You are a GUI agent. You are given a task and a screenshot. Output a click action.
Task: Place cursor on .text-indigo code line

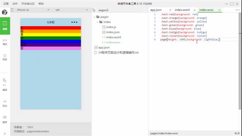[184, 32]
